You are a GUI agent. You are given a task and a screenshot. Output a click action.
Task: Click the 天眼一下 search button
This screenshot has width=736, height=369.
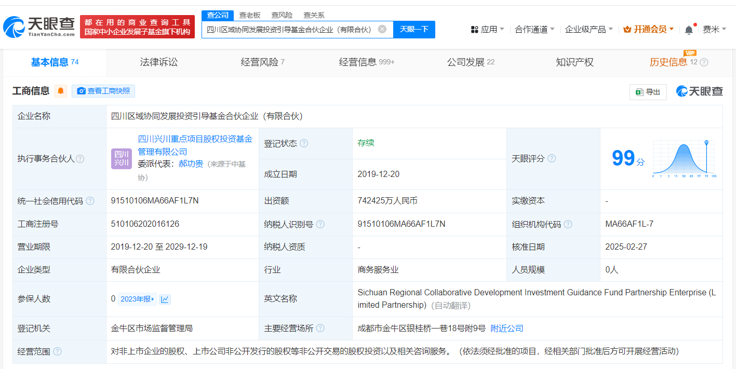[x=414, y=29]
